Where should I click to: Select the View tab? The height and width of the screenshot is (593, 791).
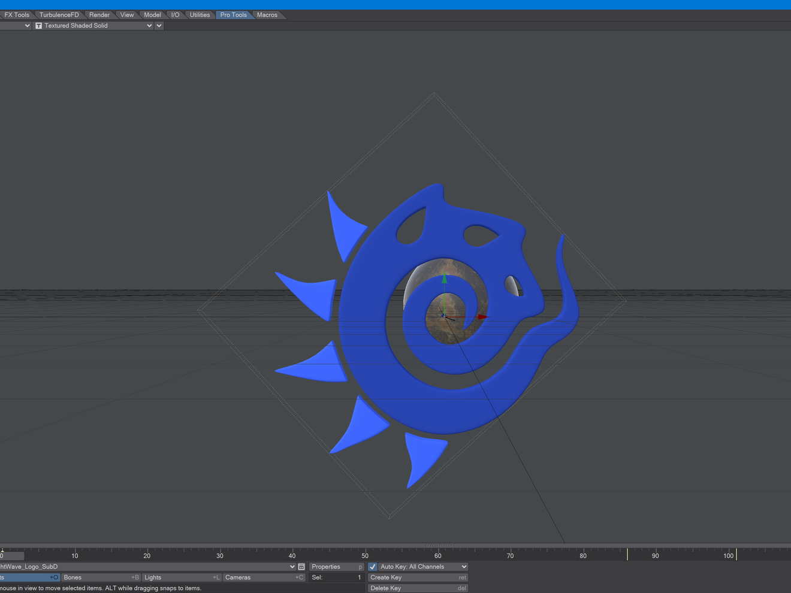pyautogui.click(x=126, y=15)
